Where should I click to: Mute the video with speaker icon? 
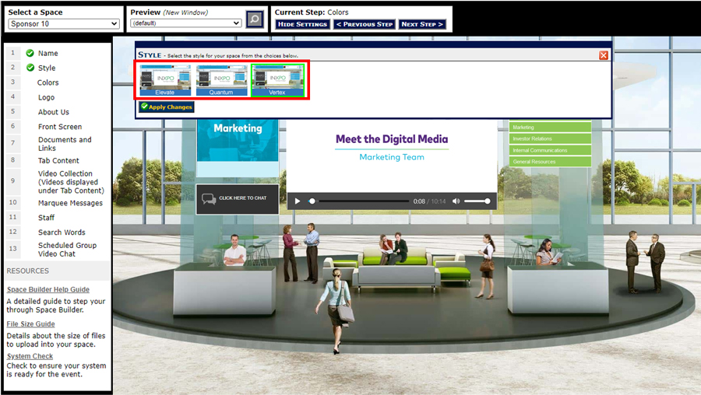[456, 201]
